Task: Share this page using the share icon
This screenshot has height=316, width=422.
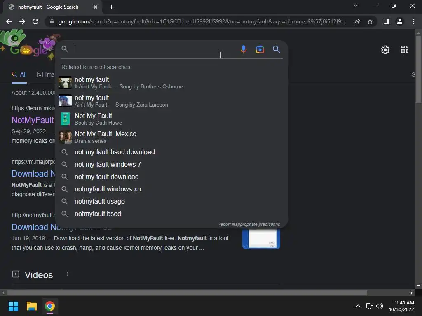Action: point(357,21)
